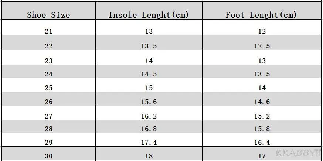Click insole length 18 for size 30

point(149,156)
